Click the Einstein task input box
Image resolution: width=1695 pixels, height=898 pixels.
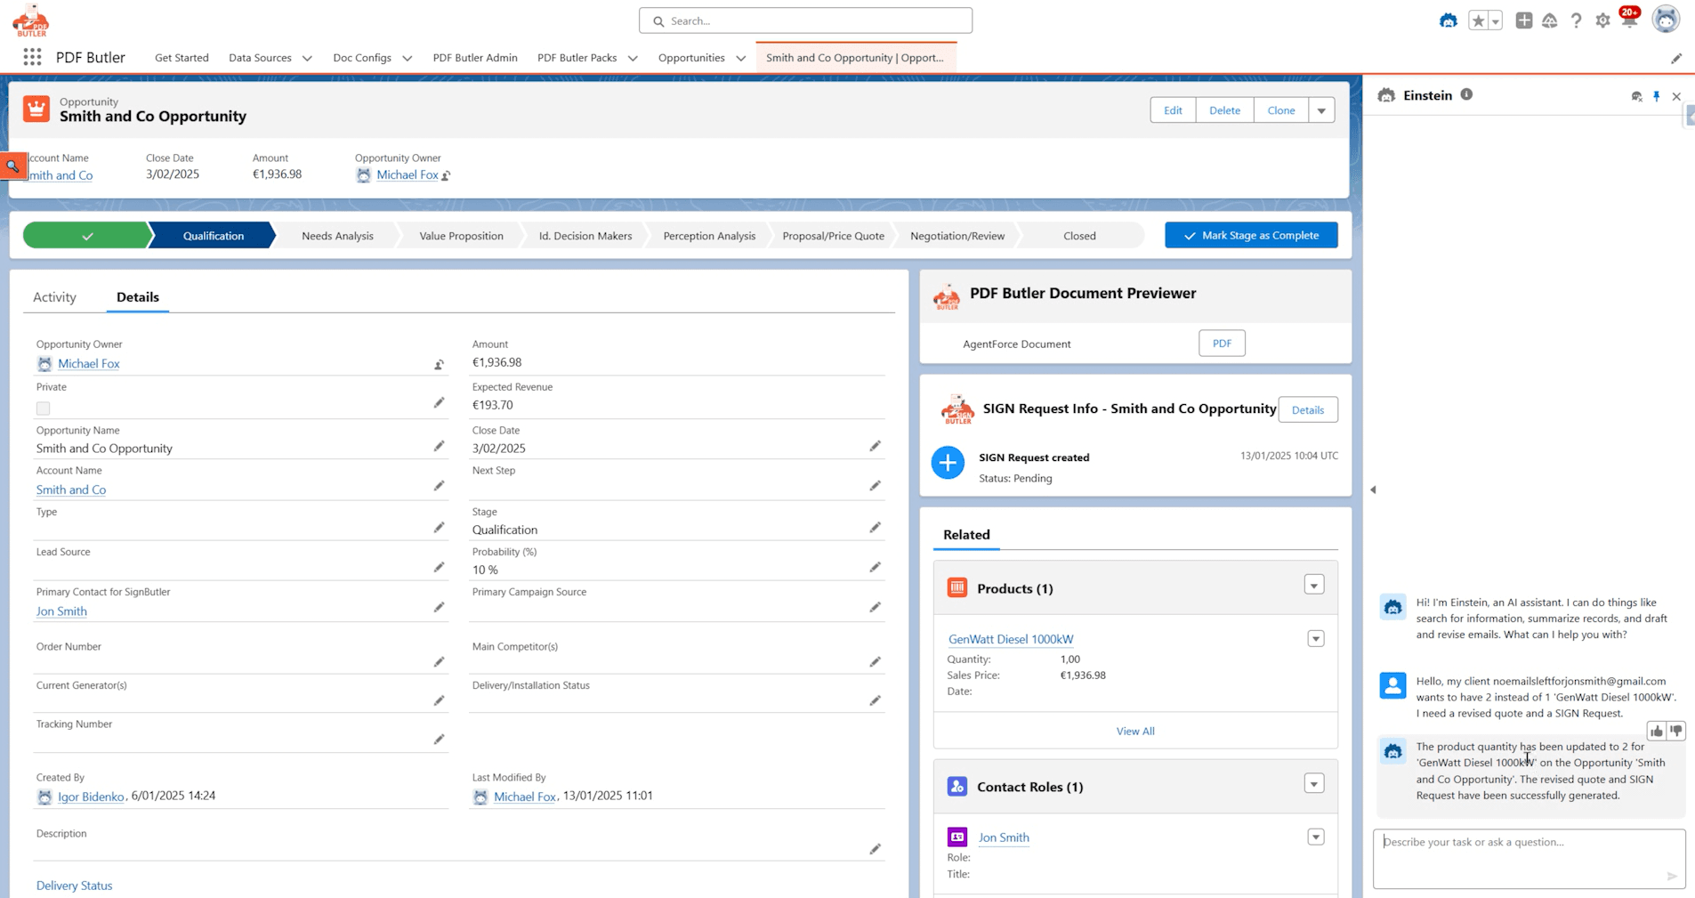pos(1529,859)
